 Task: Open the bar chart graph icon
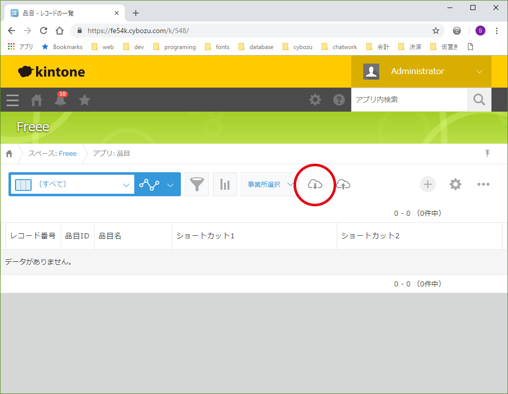point(225,184)
